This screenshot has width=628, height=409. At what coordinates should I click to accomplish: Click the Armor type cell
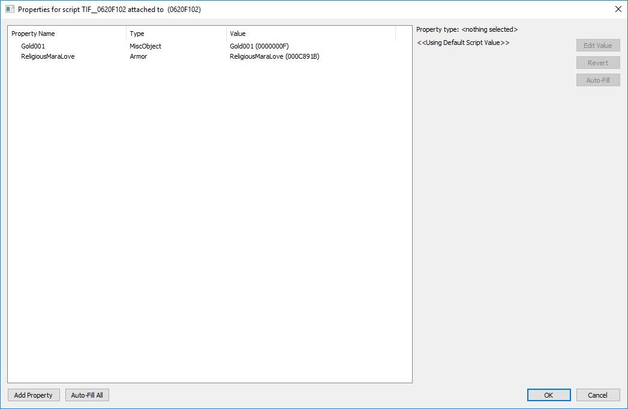point(138,56)
